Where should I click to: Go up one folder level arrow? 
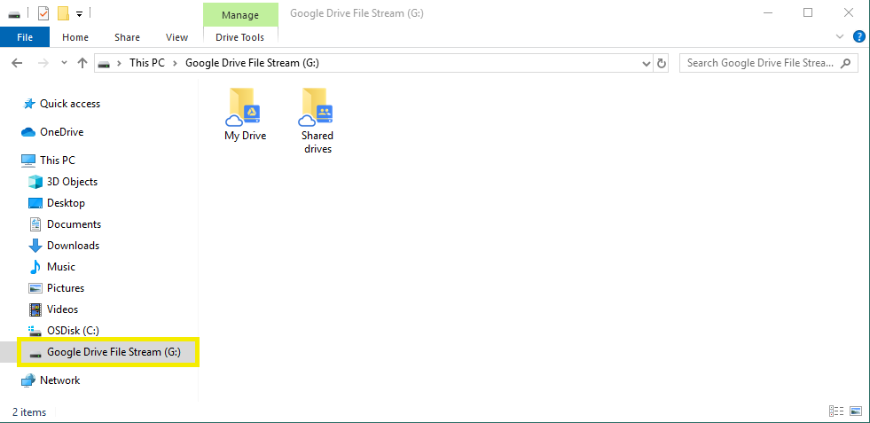(82, 63)
